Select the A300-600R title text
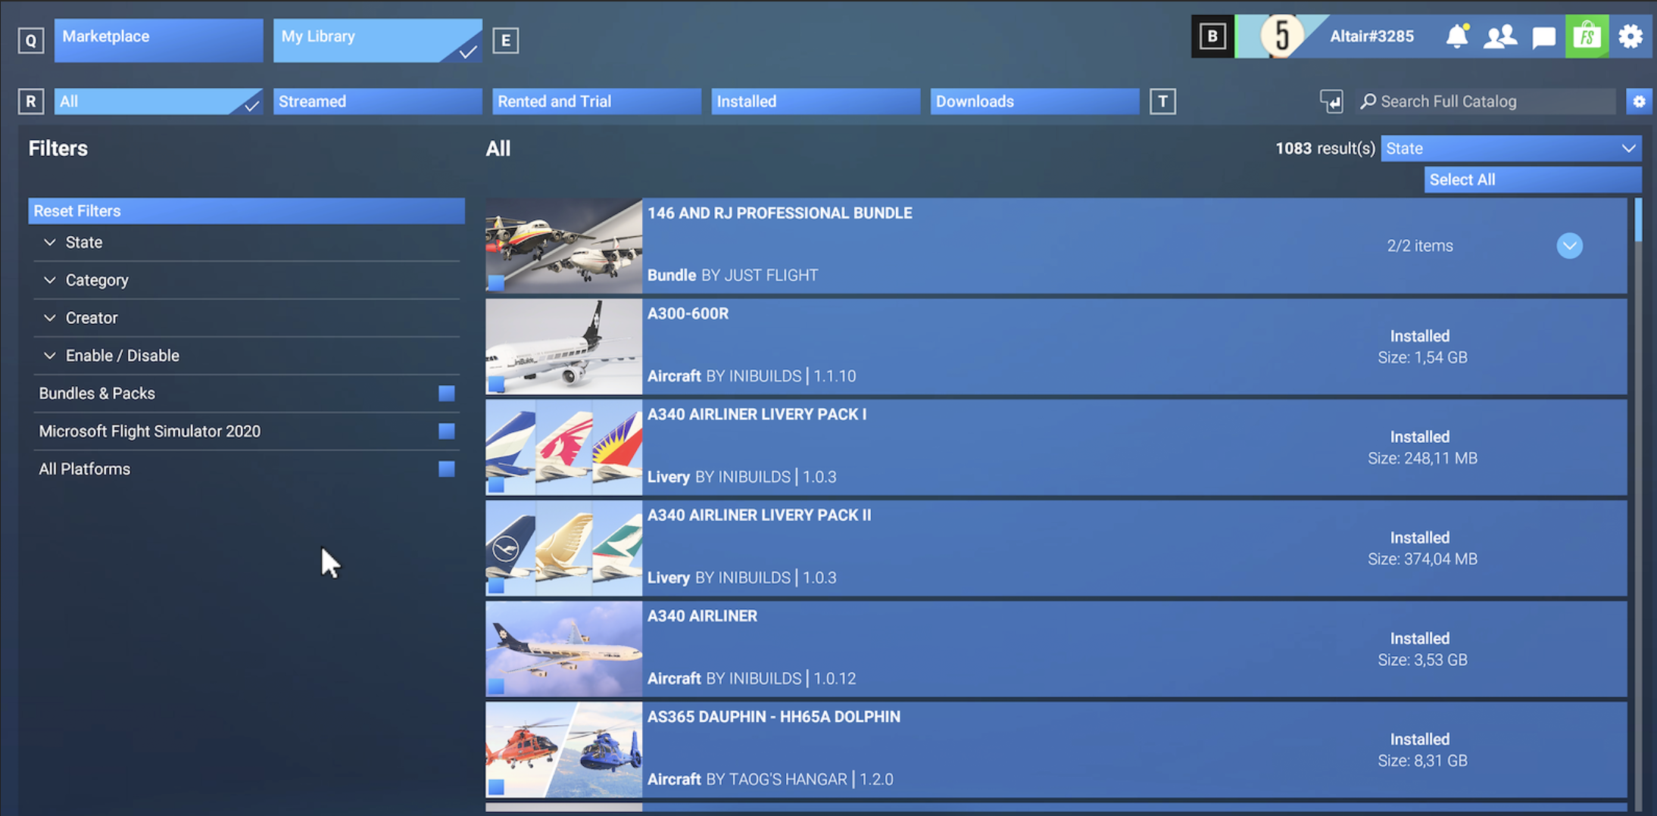This screenshot has height=816, width=1657. click(x=688, y=314)
